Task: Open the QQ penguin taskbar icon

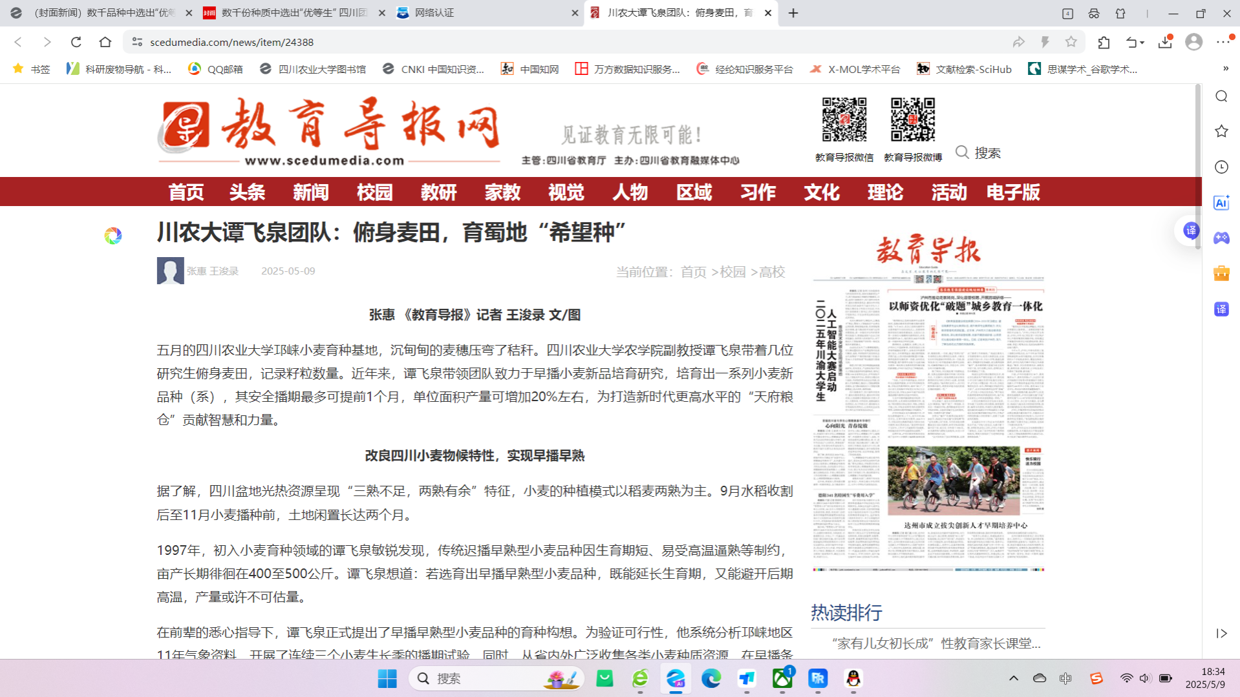Action: [853, 678]
